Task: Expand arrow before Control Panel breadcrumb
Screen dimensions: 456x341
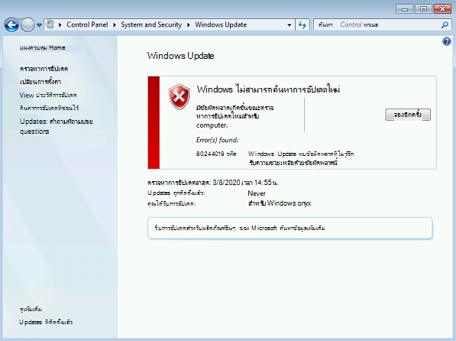Action: pyautogui.click(x=60, y=25)
